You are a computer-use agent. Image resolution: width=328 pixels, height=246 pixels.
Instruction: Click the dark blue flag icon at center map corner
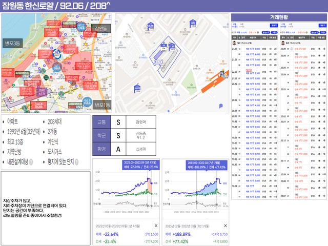(221, 106)
